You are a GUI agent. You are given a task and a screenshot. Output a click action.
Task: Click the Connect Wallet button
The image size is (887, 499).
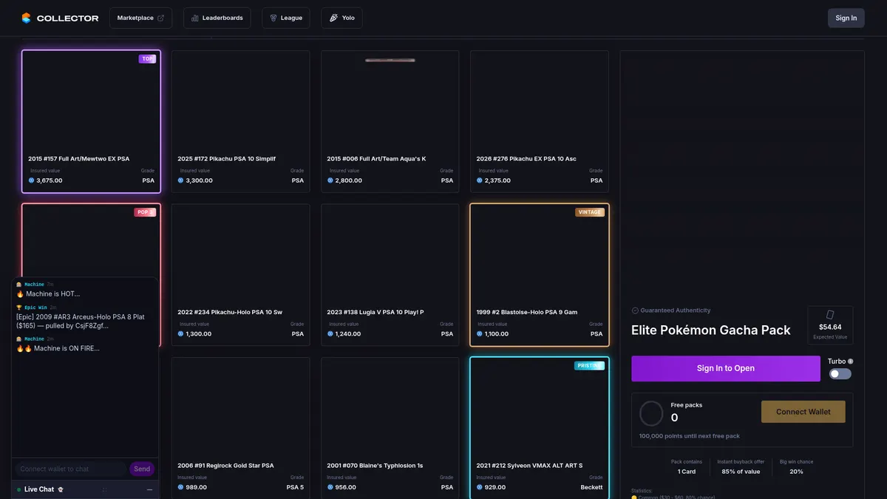click(x=803, y=412)
